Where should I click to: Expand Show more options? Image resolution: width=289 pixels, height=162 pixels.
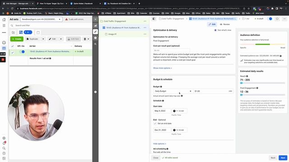[x=163, y=68]
